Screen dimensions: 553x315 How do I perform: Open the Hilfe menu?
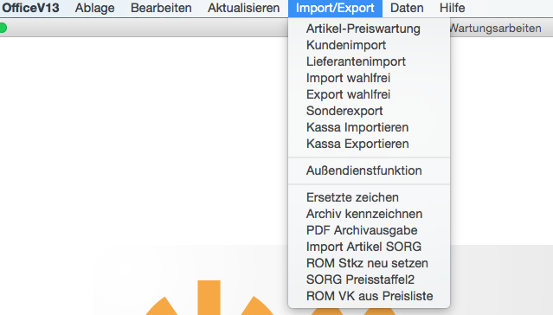pos(452,8)
